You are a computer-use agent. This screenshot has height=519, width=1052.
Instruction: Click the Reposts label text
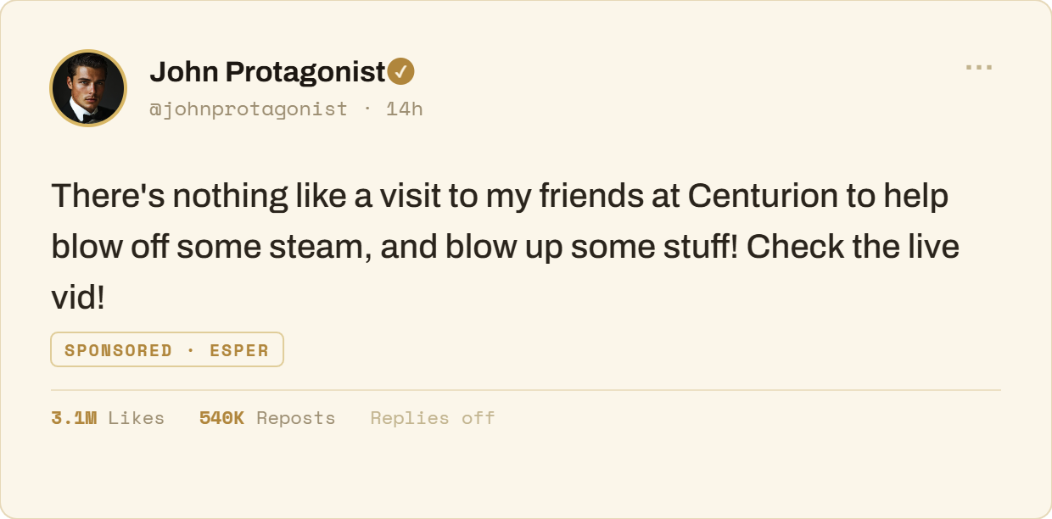[296, 418]
